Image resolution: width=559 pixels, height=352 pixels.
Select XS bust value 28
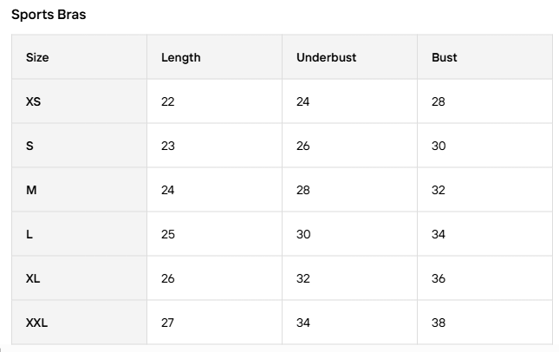439,101
